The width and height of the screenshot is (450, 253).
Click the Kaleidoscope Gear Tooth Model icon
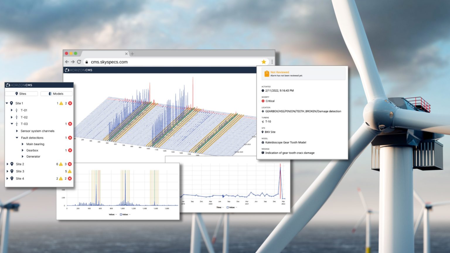[263, 142]
